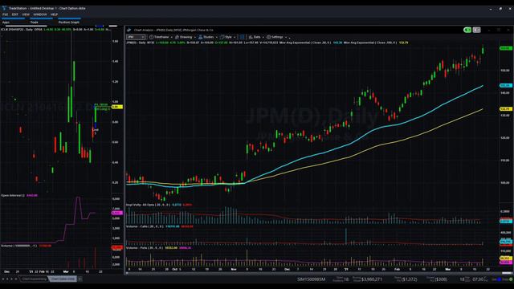Viewport: 514px width, 289px height.
Task: Click the blue highlighted toolbar icon
Action: [x=243, y=37]
